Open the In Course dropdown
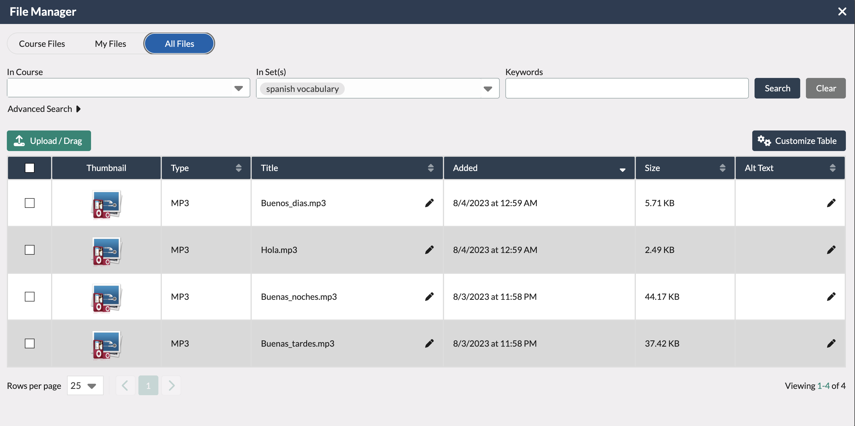855x426 pixels. (238, 88)
